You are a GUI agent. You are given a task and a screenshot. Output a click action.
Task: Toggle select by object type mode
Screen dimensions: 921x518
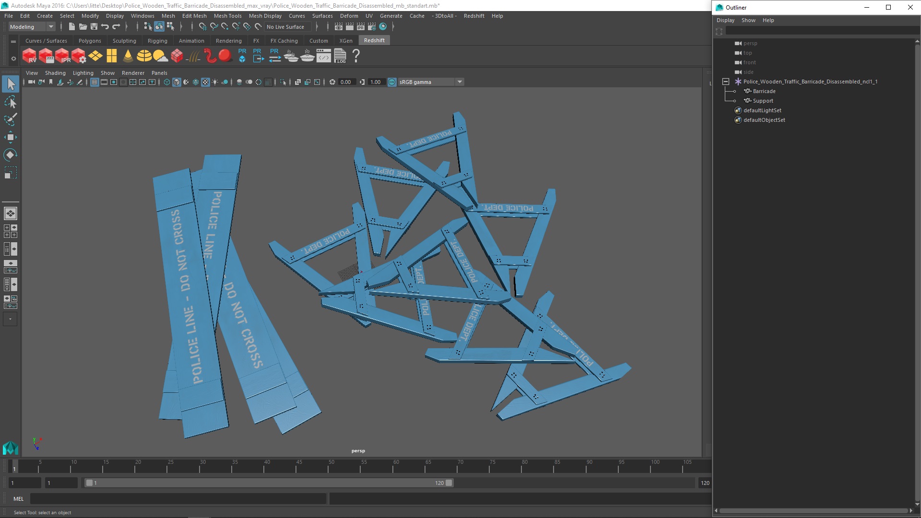pyautogui.click(x=159, y=27)
